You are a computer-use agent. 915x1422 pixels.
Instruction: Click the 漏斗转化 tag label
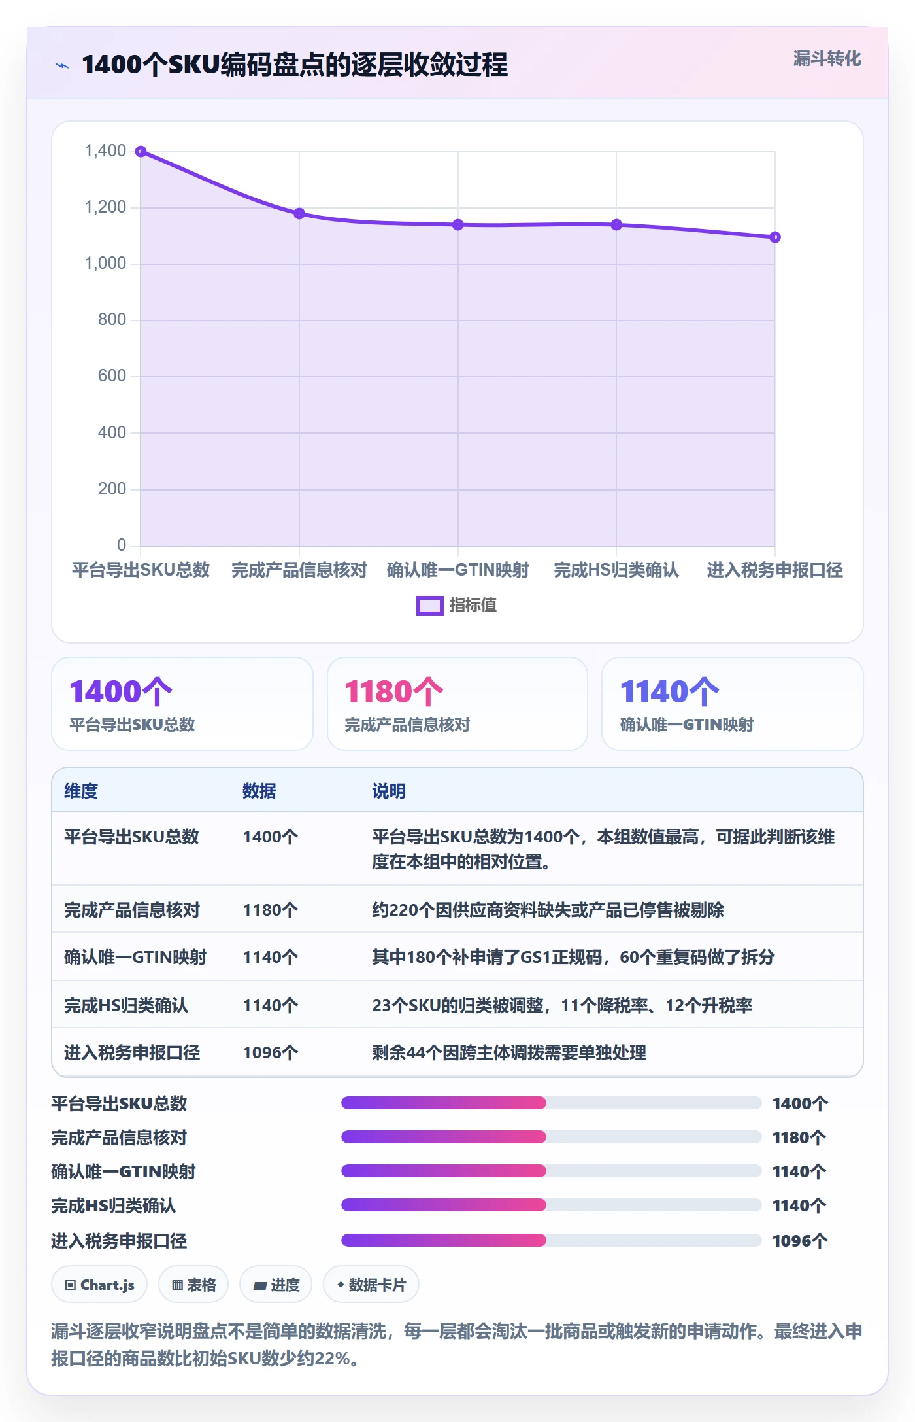click(827, 59)
